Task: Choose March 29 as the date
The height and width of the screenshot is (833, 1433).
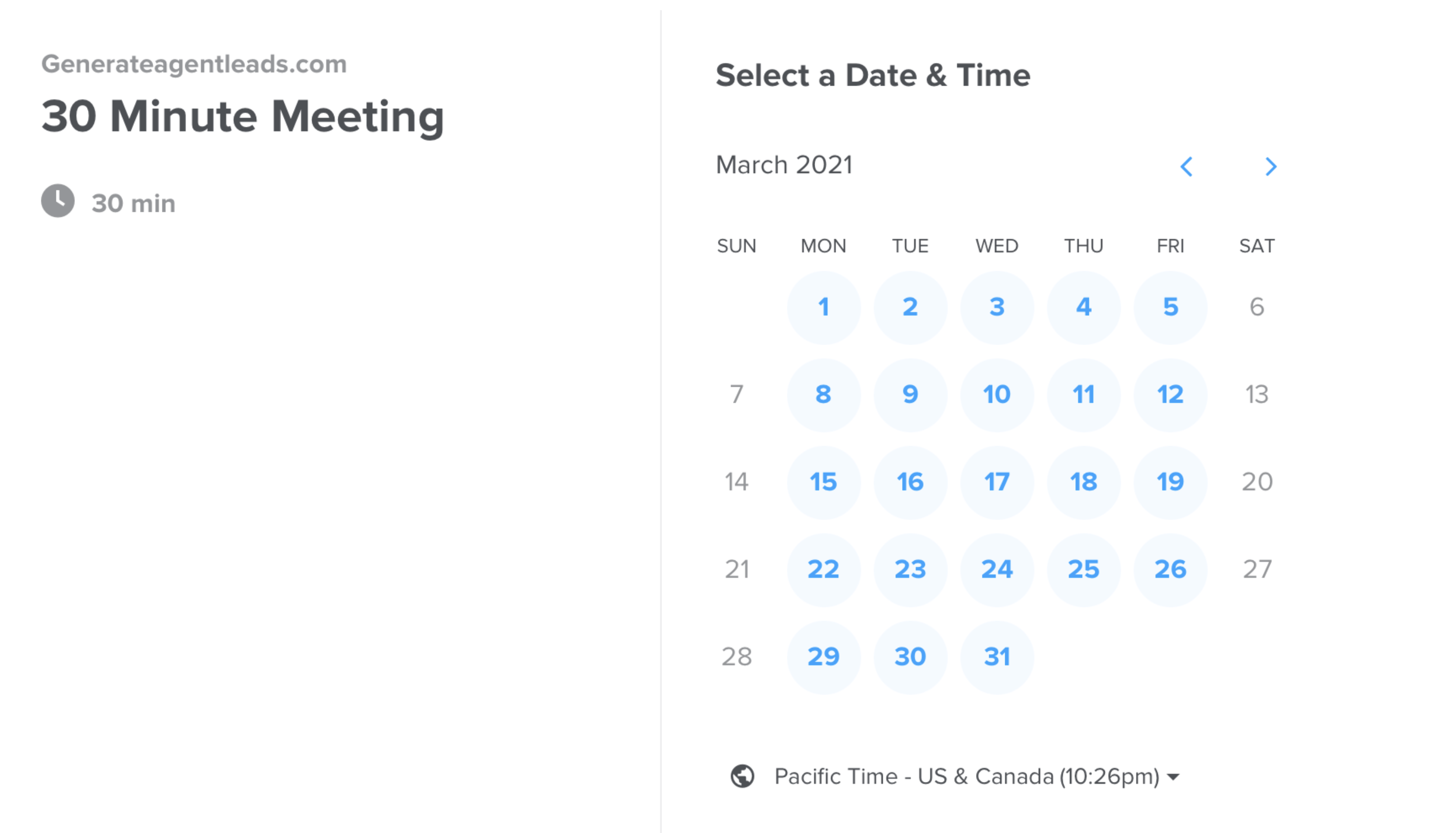Action: click(823, 657)
